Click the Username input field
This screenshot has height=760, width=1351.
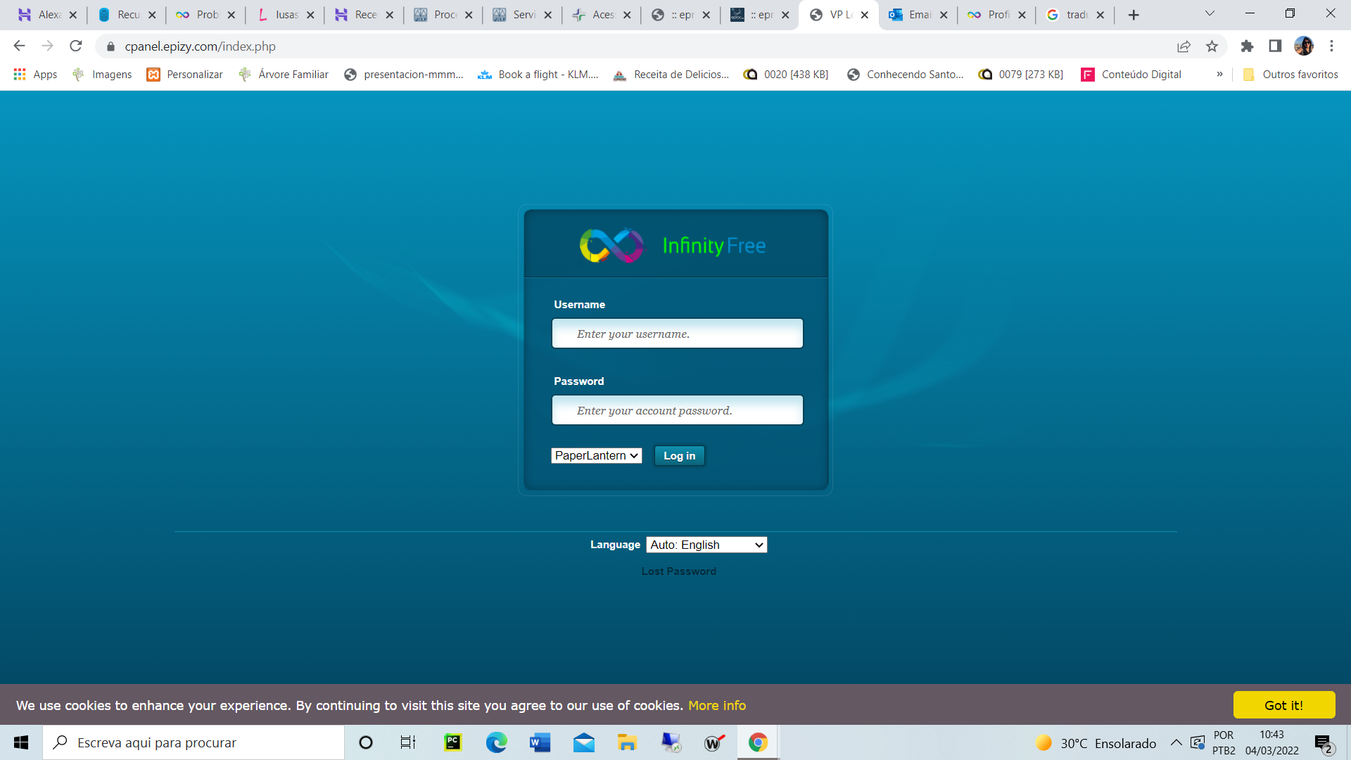click(677, 333)
